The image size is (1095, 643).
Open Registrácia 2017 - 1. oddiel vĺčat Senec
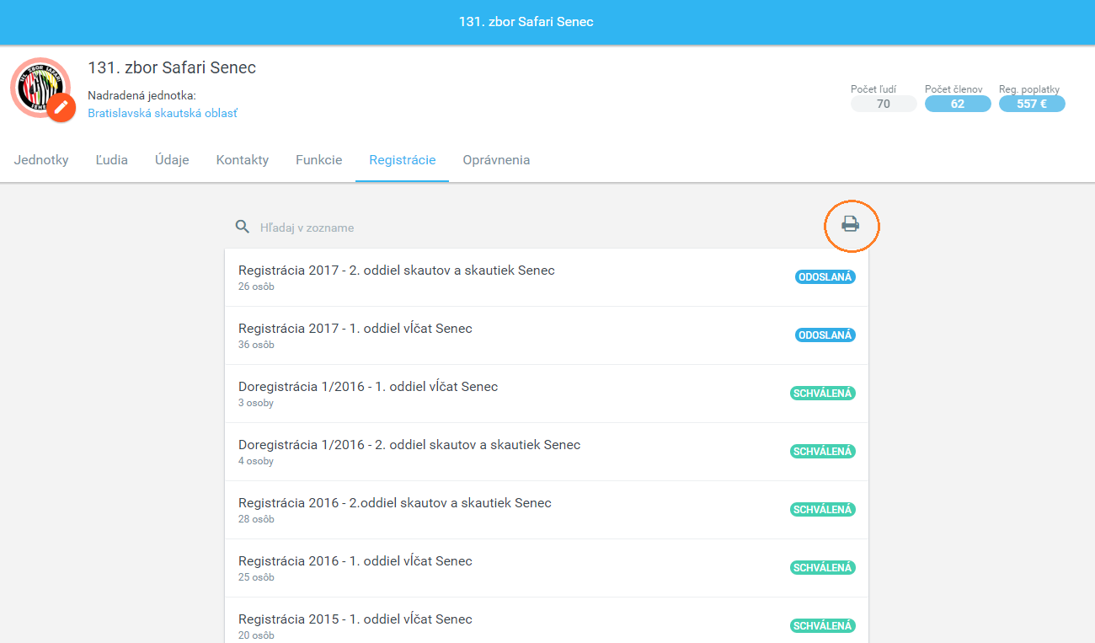coord(547,335)
